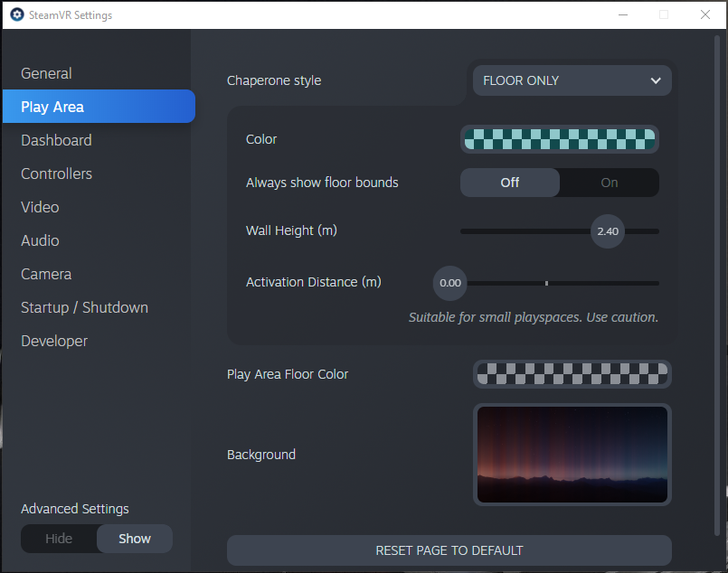Show Advanced Settings

[135, 538]
